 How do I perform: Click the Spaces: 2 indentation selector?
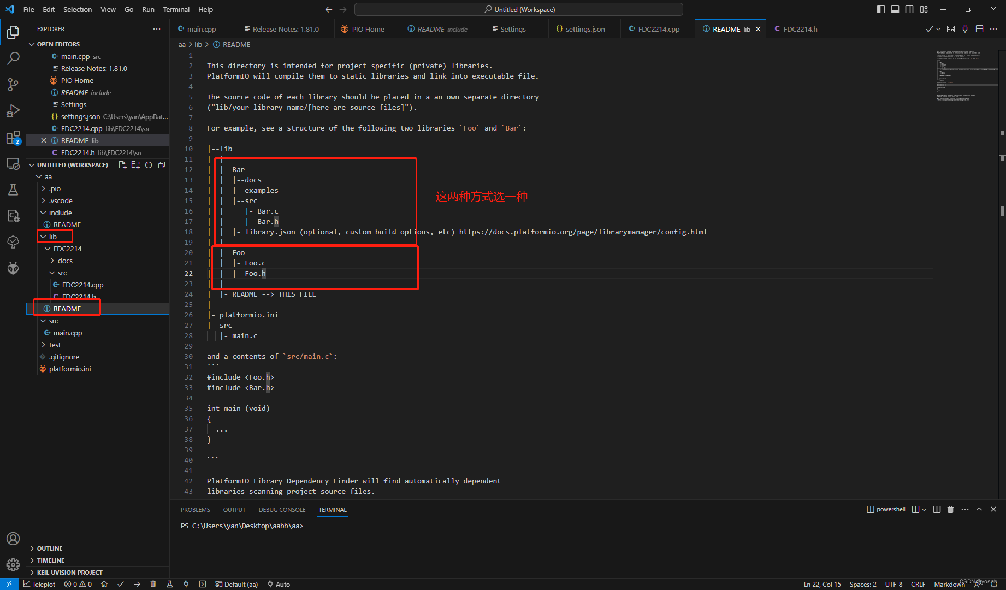(x=863, y=584)
